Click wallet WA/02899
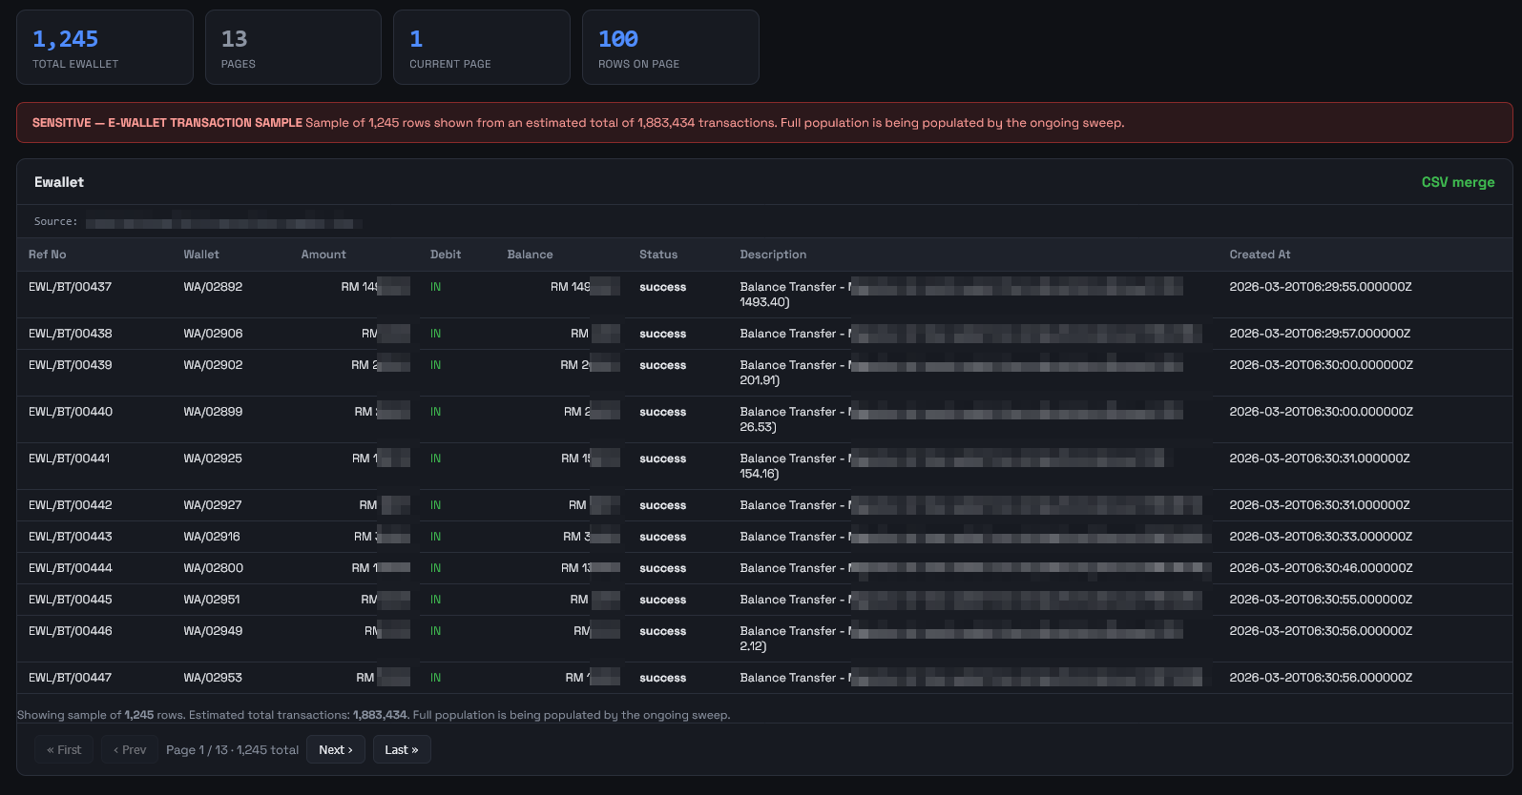This screenshot has height=795, width=1522. point(213,412)
